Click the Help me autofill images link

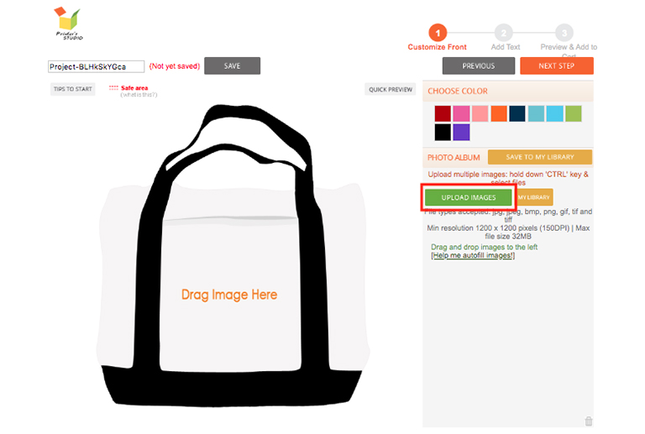tap(473, 255)
